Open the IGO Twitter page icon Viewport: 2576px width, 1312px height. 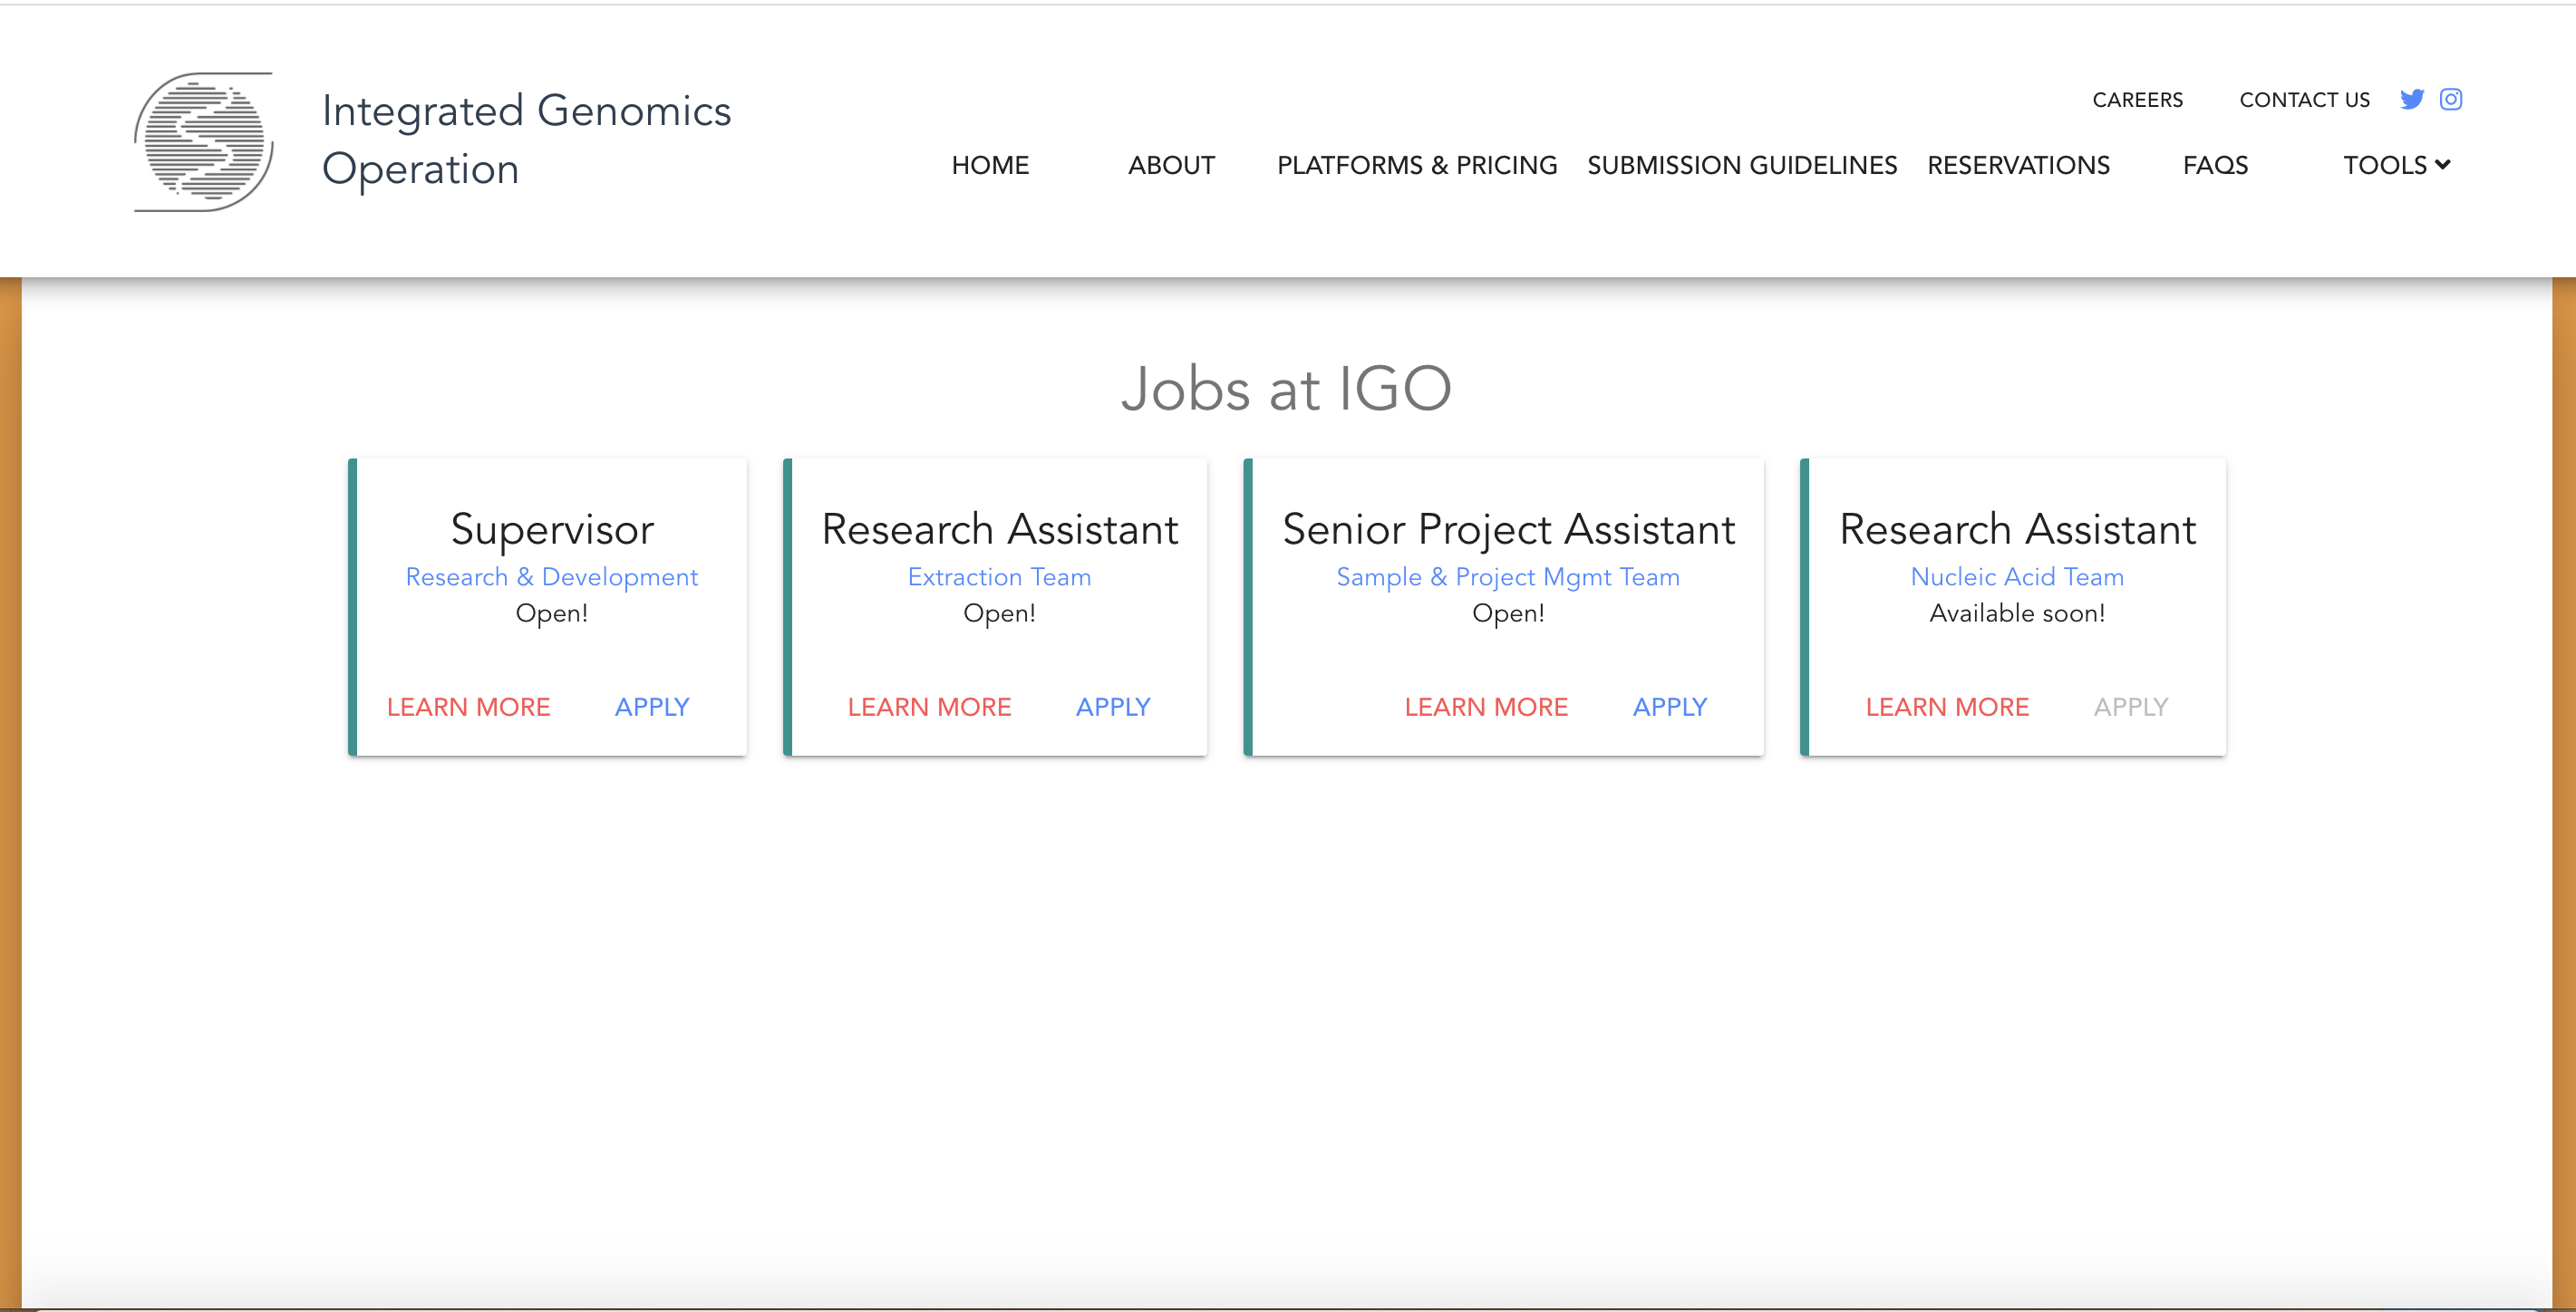tap(2411, 99)
